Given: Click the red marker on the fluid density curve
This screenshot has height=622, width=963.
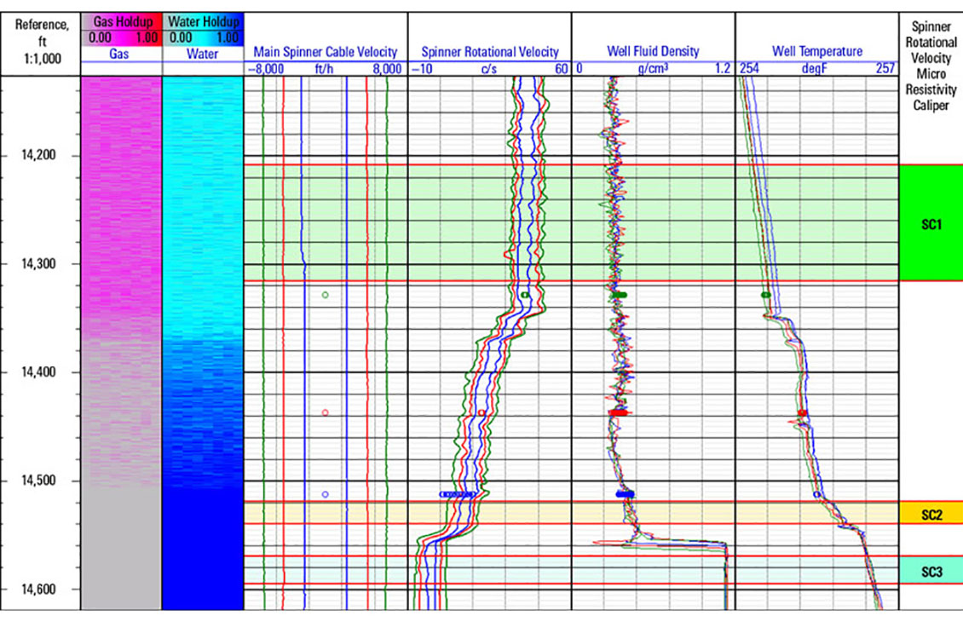Looking at the screenshot, I should 618,413.
